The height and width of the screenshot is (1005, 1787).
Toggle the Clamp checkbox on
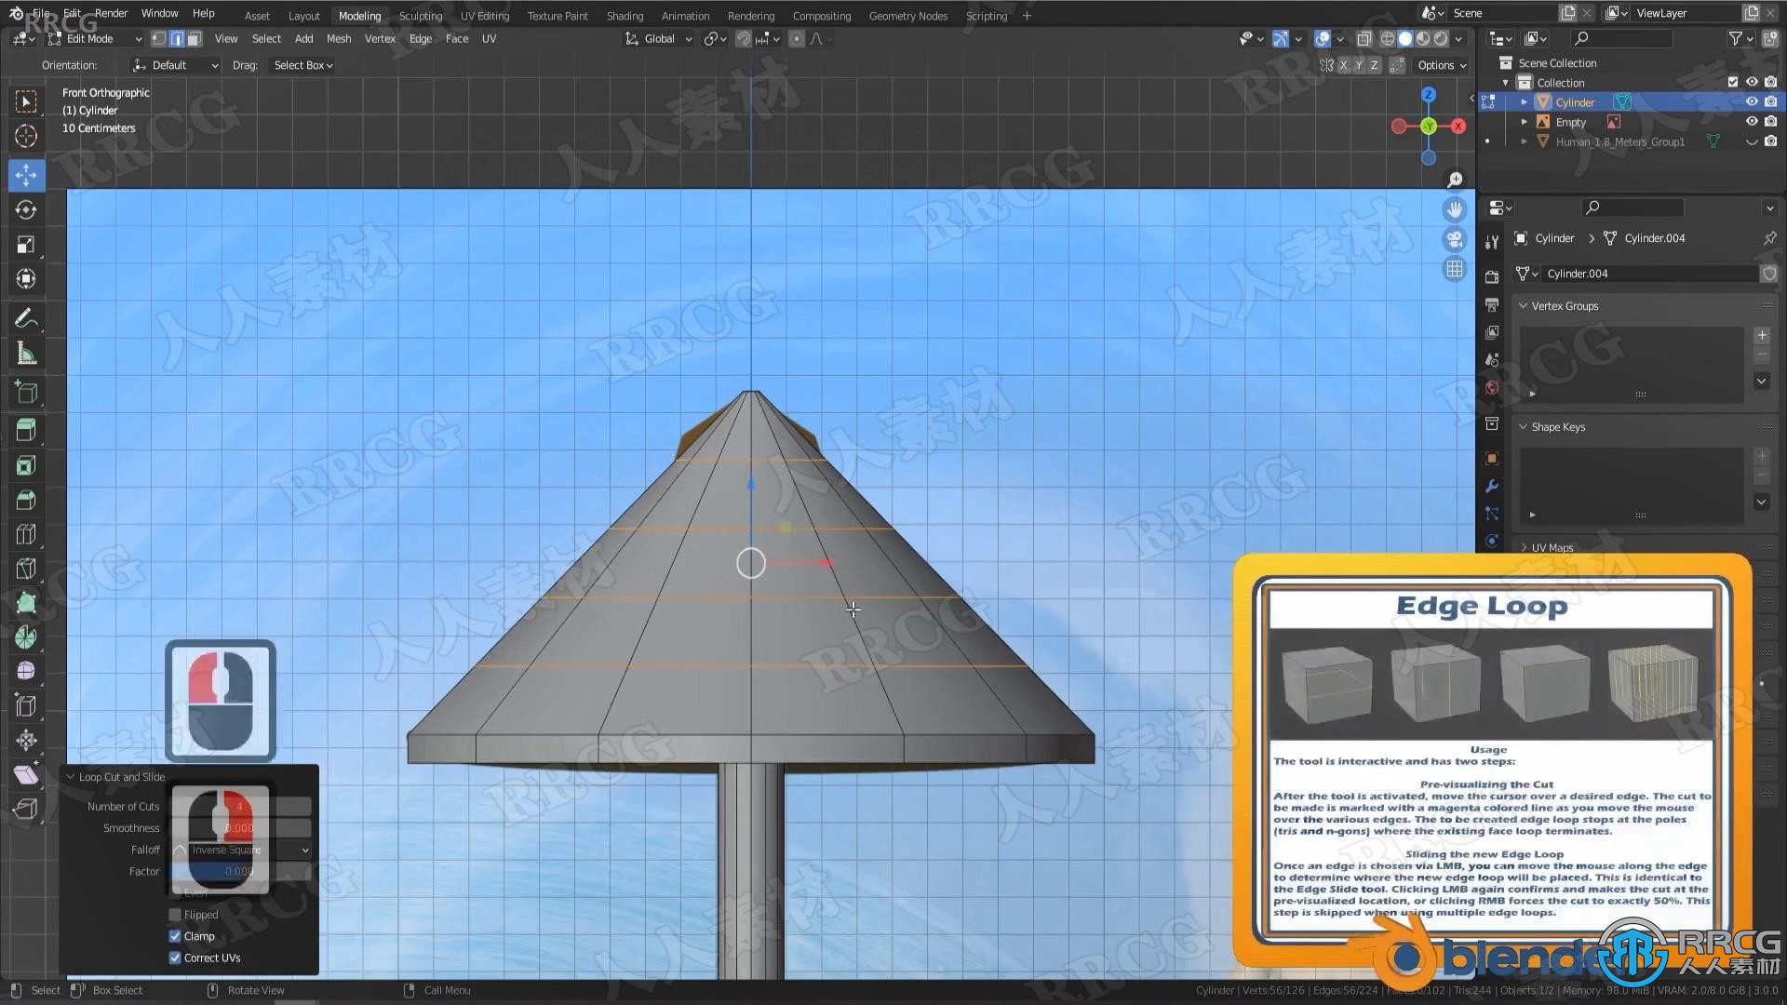[x=174, y=935]
